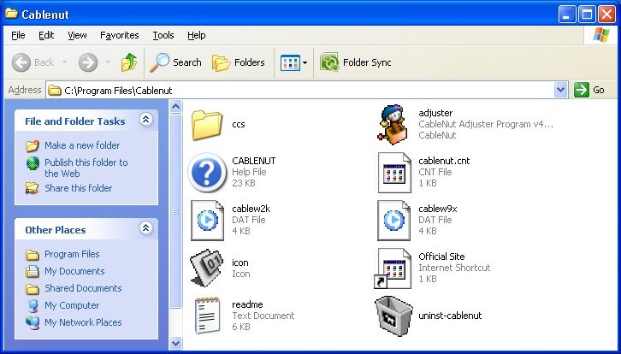Go to My Computer link
Viewport: 621px width, 354px height.
(x=72, y=305)
